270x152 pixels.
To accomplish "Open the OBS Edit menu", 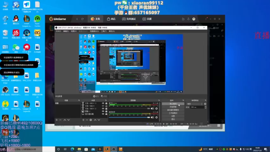I will pyautogui.click(x=66, y=31).
